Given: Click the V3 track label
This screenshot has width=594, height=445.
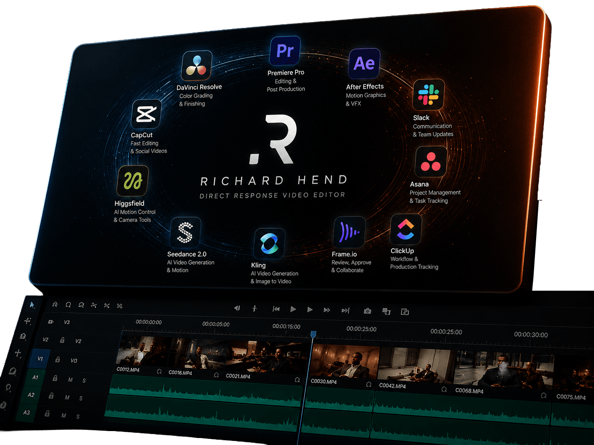Looking at the screenshot, I should 67,322.
